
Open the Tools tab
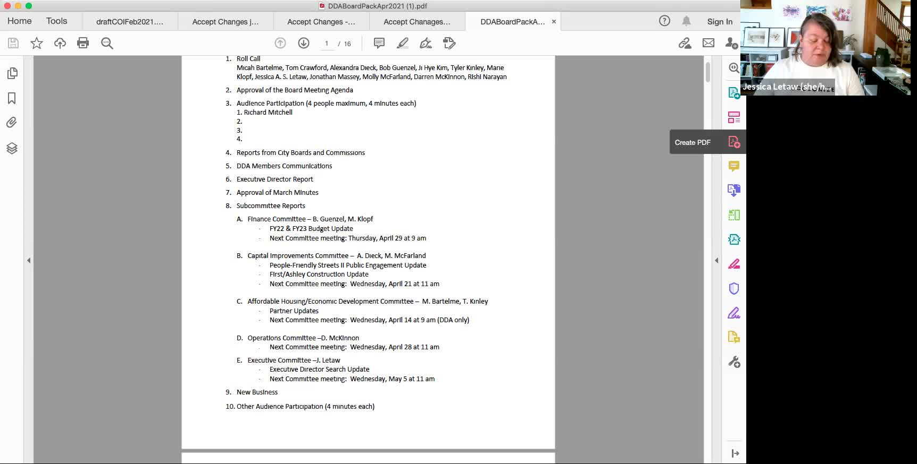click(x=56, y=21)
